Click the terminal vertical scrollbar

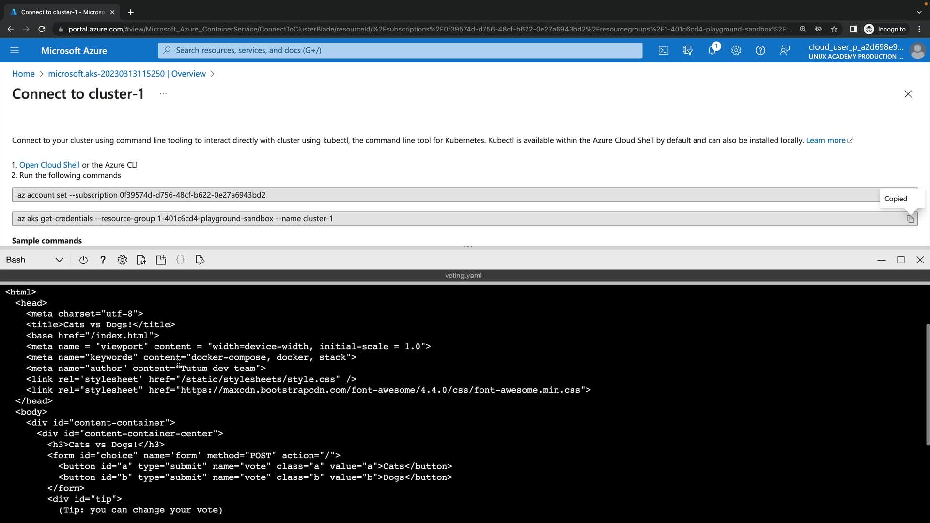927,384
